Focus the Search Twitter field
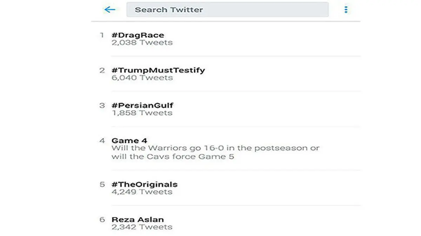The width and height of the screenshot is (421, 236). [x=227, y=9]
